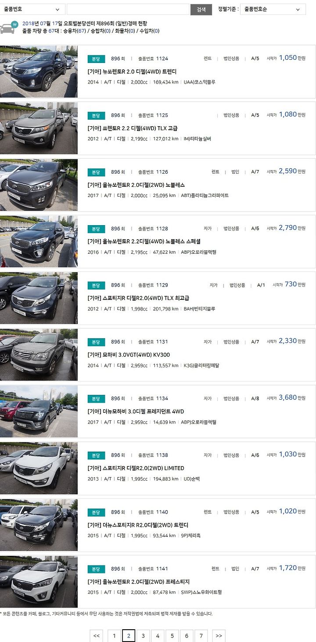The width and height of the screenshot is (316, 642).
Task: Open 쏘렌토R 2.2 디젤(4WD) TLX 고급 listing
Action: click(133, 128)
